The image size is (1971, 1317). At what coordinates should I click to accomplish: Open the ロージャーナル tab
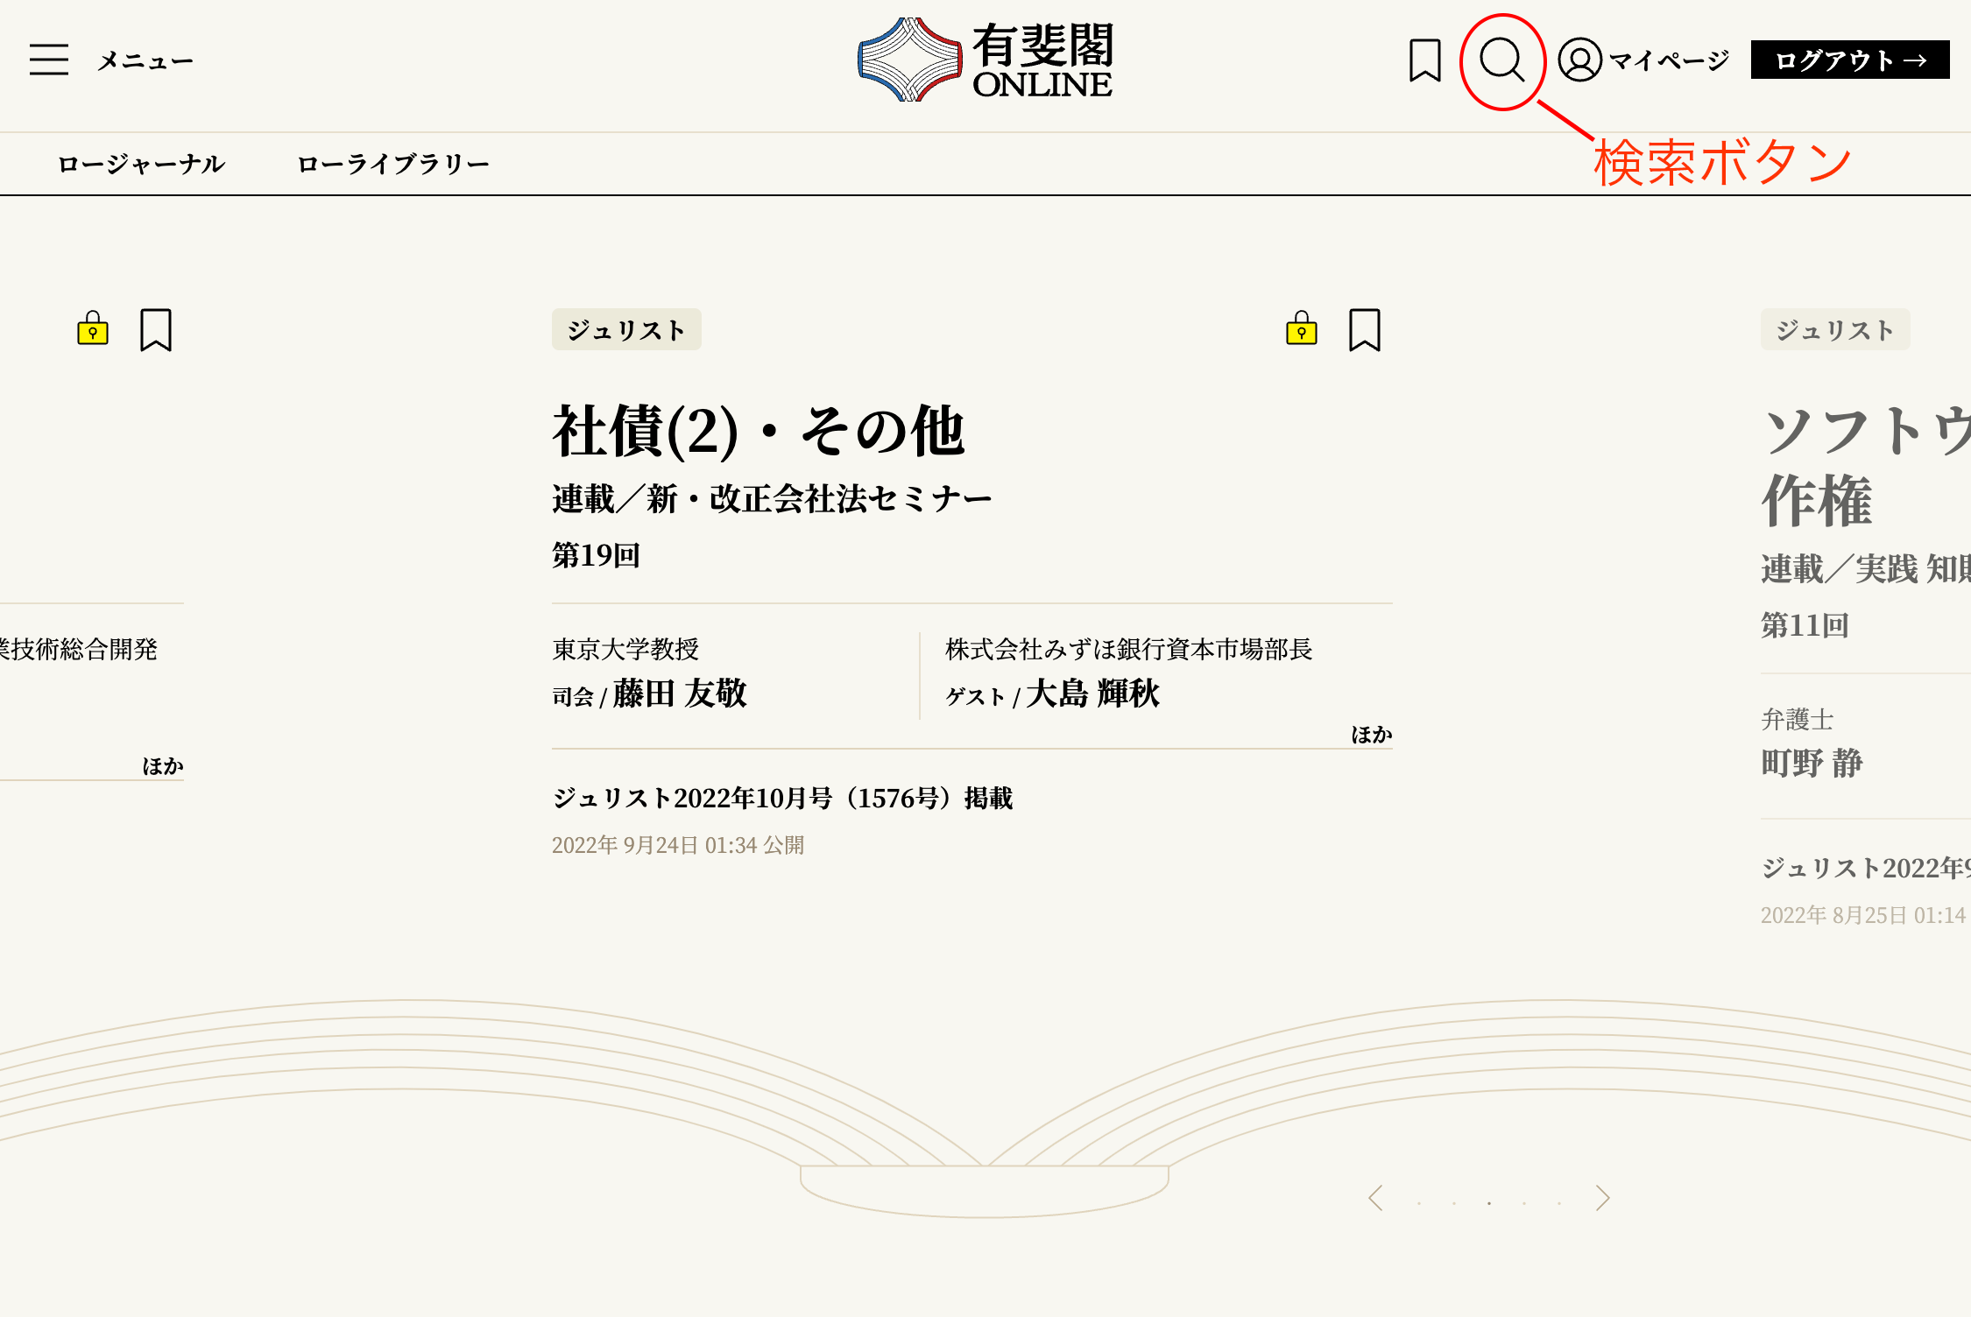point(141,164)
